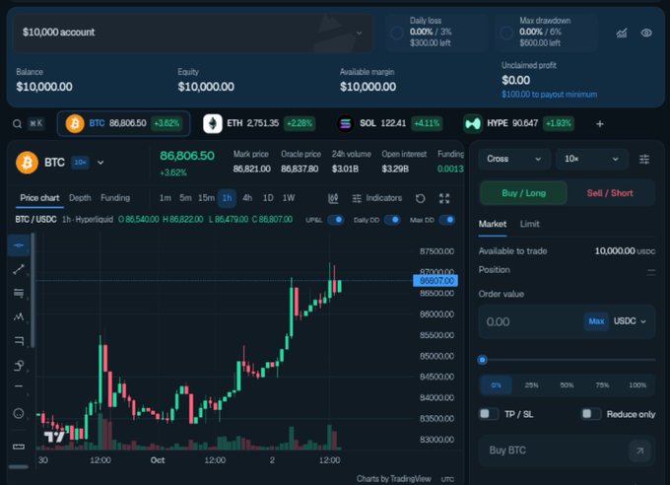Open the USDC currency dropdown
Image resolution: width=670 pixels, height=485 pixels.
click(x=630, y=321)
